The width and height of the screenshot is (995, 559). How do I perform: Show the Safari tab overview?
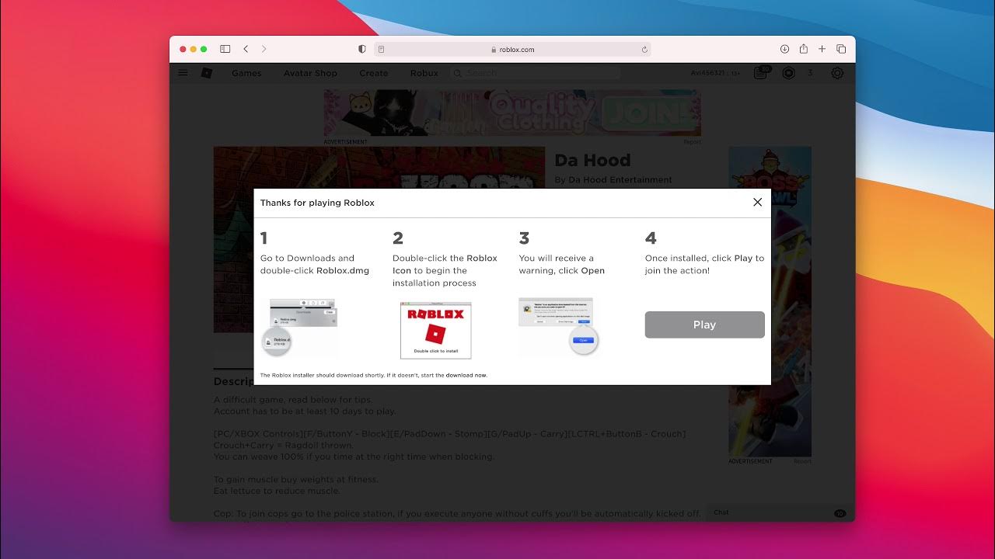pos(841,49)
